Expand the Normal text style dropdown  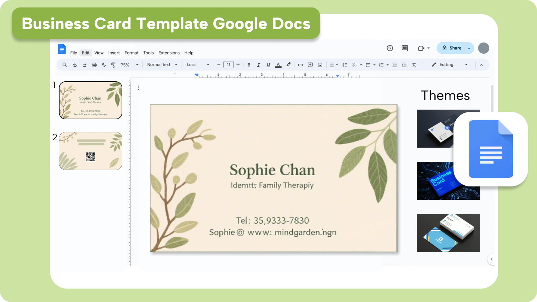tap(162, 65)
